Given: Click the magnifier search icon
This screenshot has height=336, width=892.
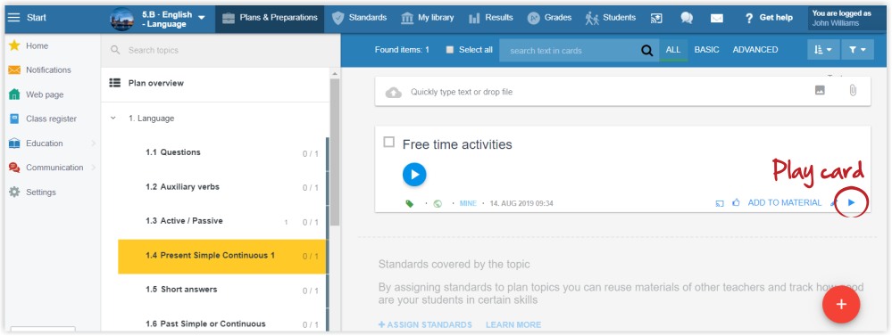Looking at the screenshot, I should click(646, 51).
